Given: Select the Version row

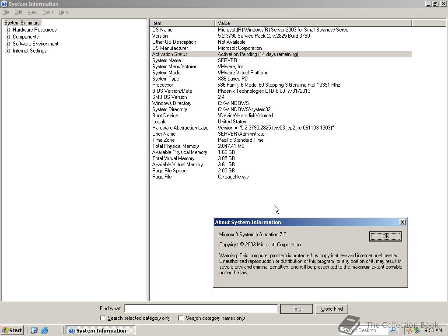Looking at the screenshot, I should click(x=281, y=36).
